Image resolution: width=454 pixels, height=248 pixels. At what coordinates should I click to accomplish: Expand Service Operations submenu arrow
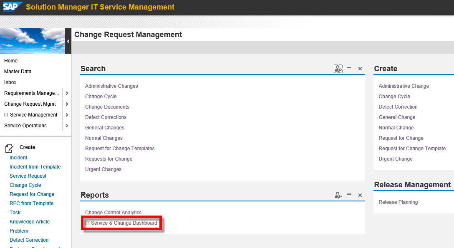click(x=67, y=126)
